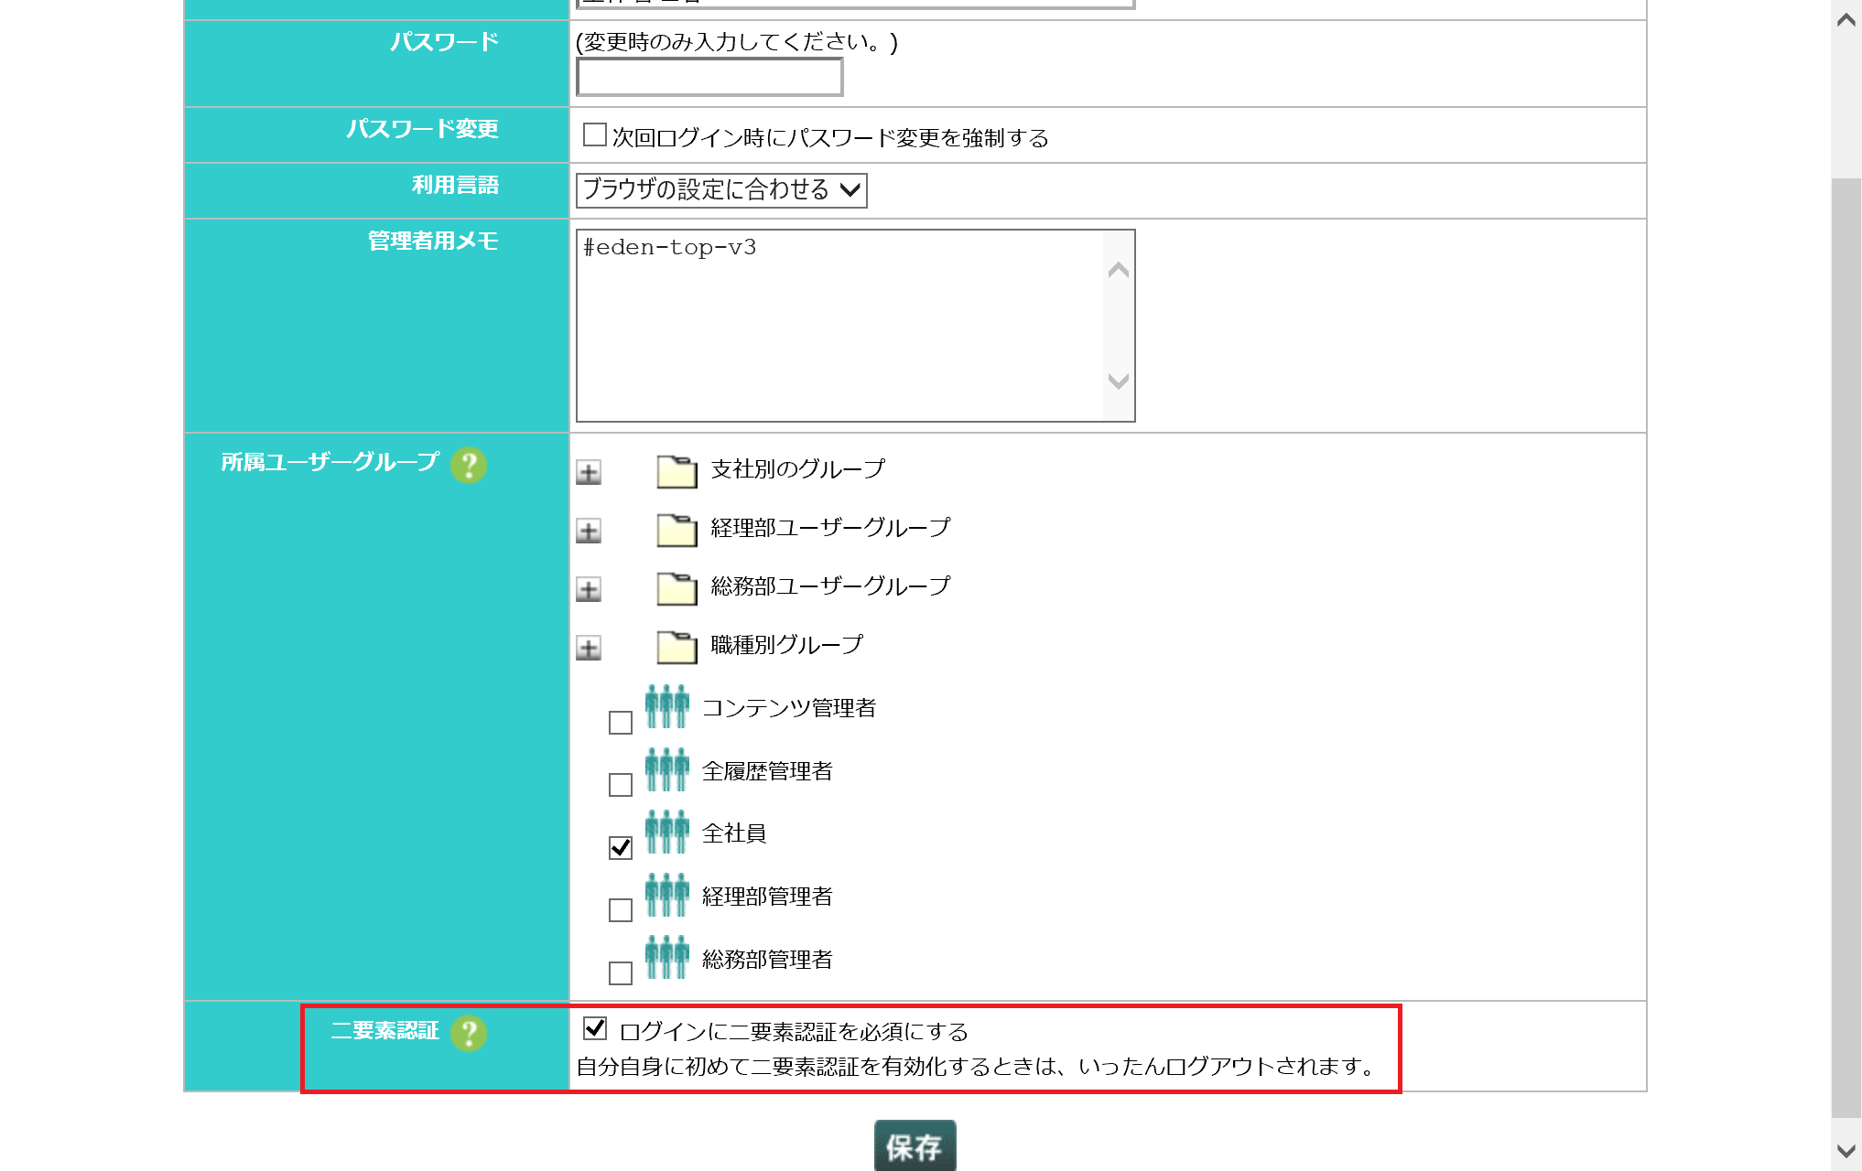Click group icon for 全履歴管理者
The width and height of the screenshot is (1862, 1171).
coord(666,769)
